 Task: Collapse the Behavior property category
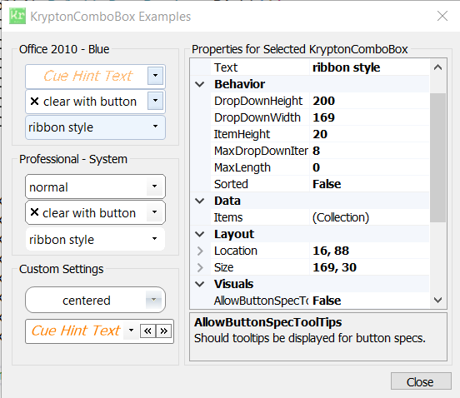click(x=200, y=84)
